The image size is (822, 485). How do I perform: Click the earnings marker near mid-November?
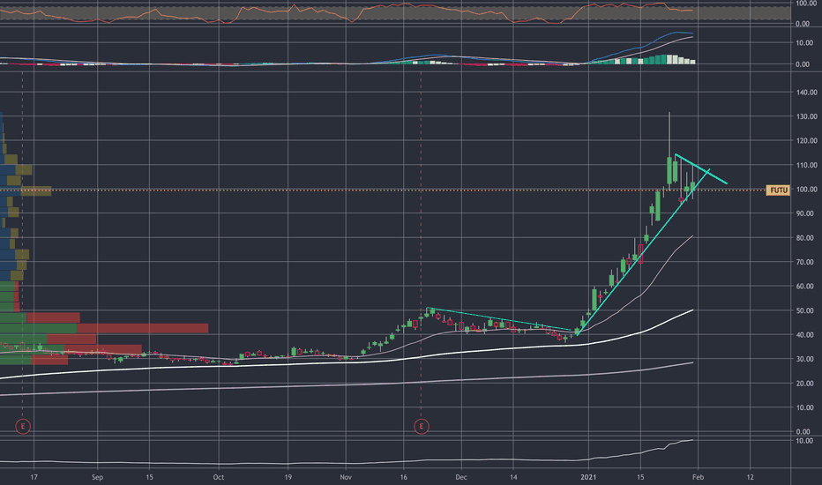(422, 426)
